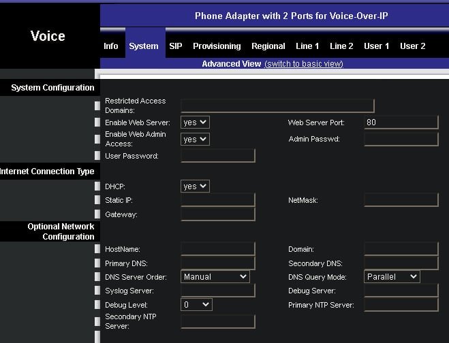449x343 pixels.
Task: Click the Debug Level label
Action: click(126, 305)
